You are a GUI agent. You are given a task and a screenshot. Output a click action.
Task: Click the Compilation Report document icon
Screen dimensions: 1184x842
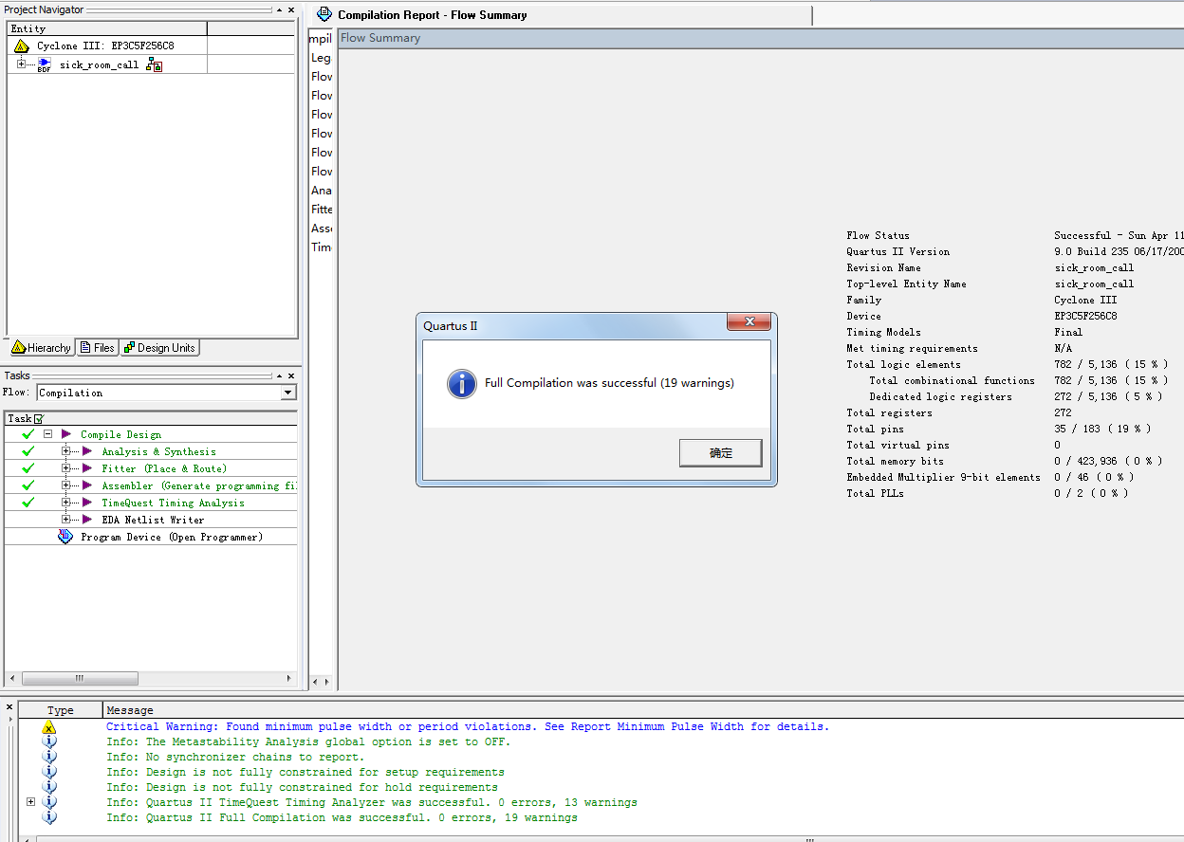(324, 14)
